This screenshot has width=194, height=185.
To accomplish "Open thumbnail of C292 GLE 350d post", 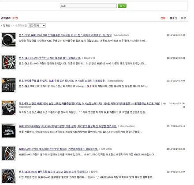I will (9, 40).
